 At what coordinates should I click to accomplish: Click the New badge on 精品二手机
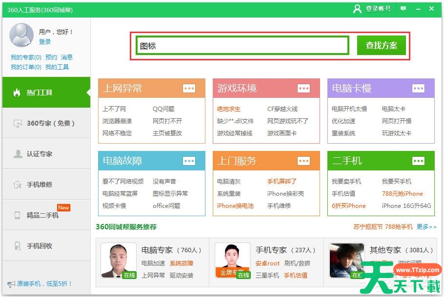(63, 207)
